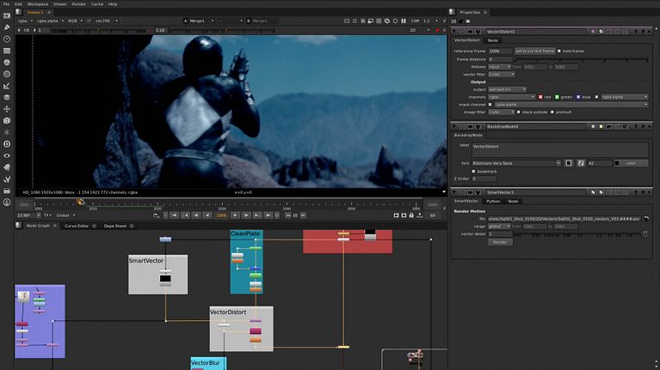This screenshot has height=370, width=660.
Task: Disable the black outside checkbox
Action: 518,112
